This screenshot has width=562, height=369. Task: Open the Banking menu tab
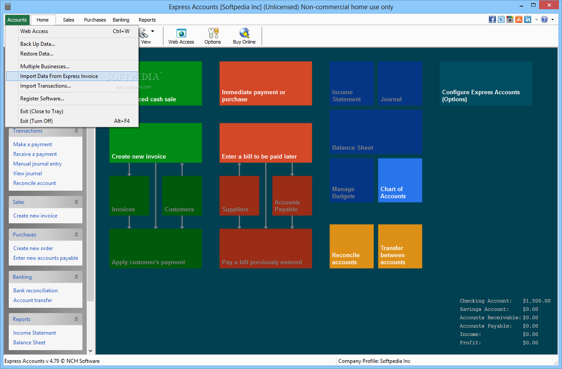pos(121,20)
